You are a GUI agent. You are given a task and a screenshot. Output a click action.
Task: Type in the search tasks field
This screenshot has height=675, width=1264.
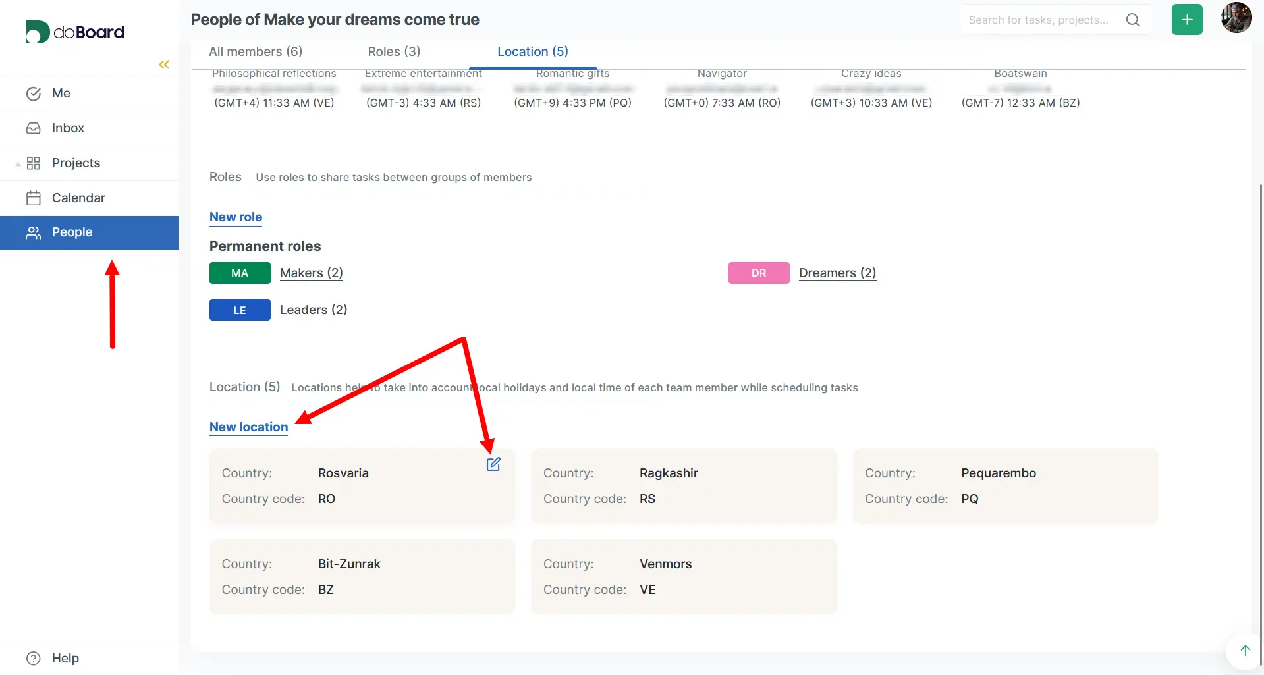tap(1041, 20)
